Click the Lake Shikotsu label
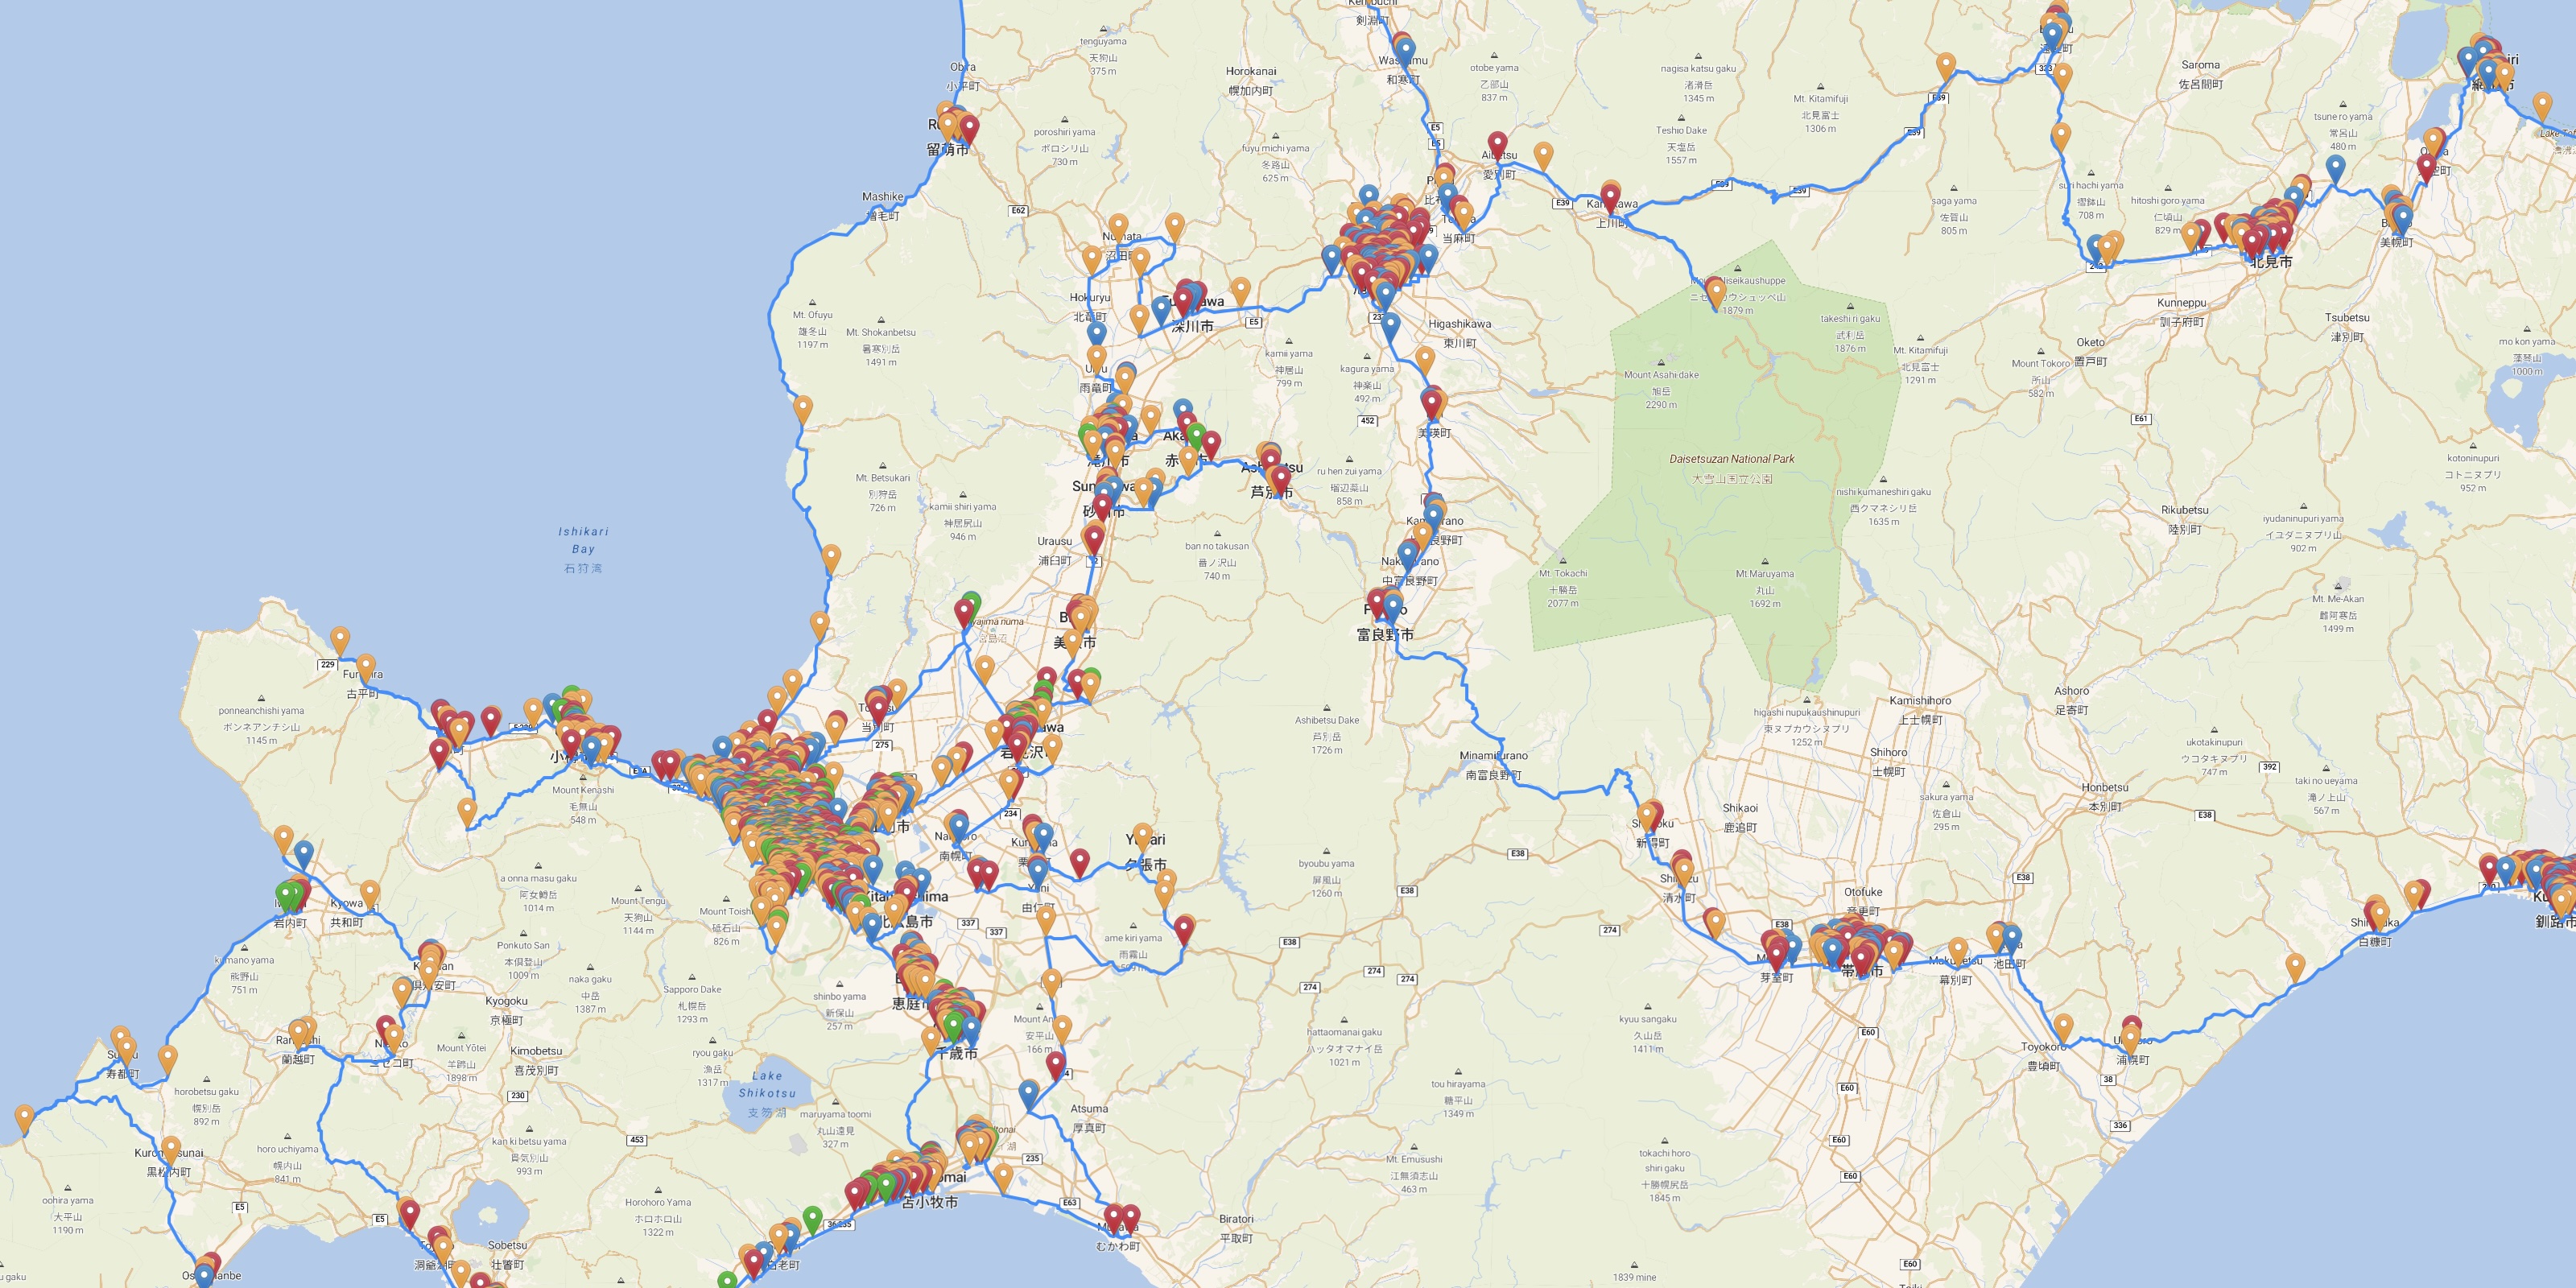Screen dimensions: 2576x1288 pos(767,1084)
